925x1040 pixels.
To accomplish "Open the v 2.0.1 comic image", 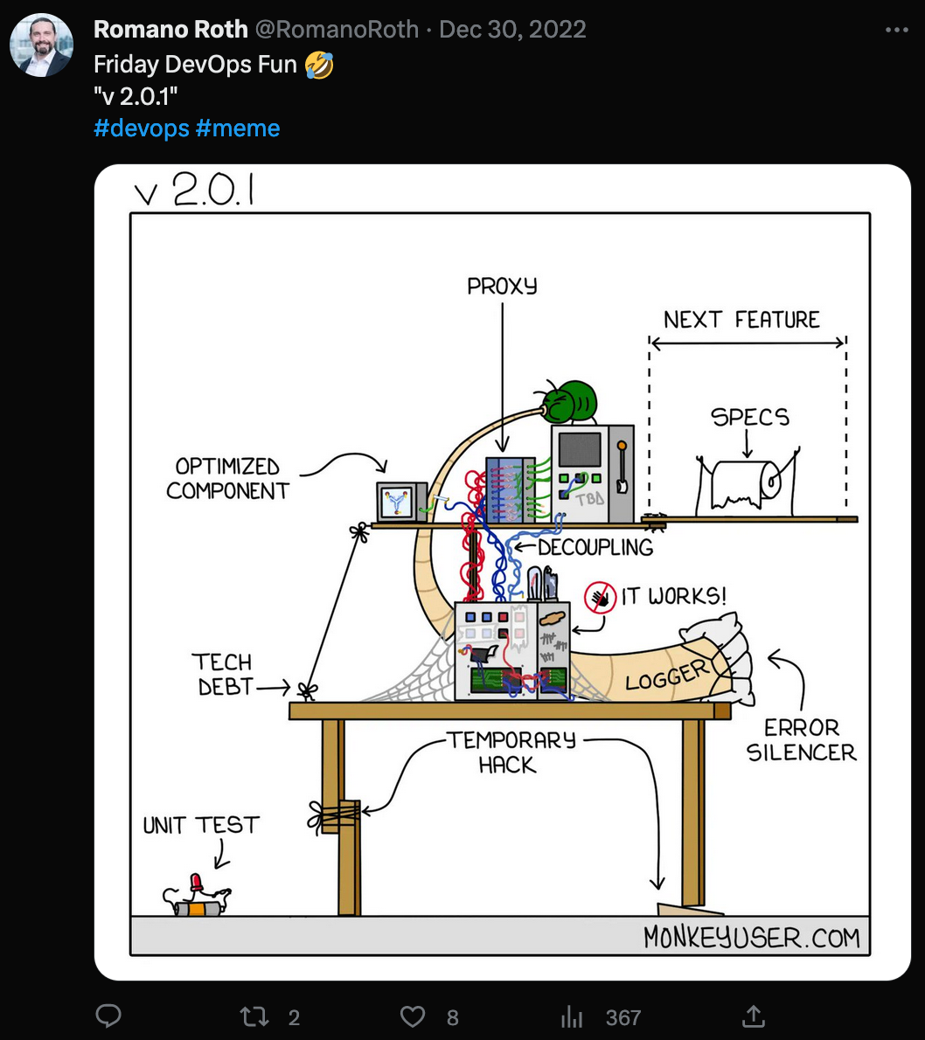I will coord(503,572).
